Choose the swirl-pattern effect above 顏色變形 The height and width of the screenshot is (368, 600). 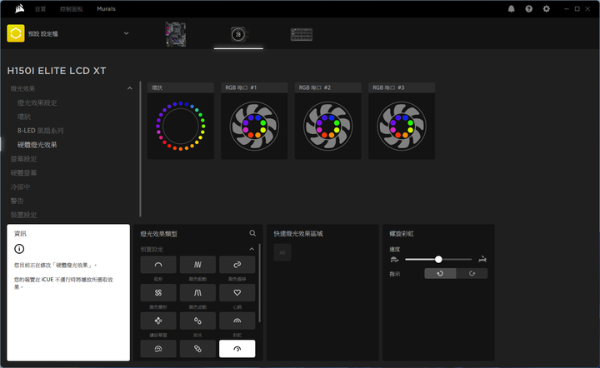pyautogui.click(x=158, y=292)
